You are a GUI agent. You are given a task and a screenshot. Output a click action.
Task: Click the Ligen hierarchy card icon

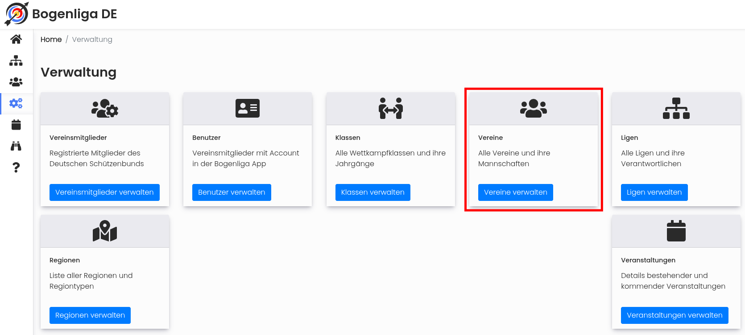pyautogui.click(x=676, y=108)
